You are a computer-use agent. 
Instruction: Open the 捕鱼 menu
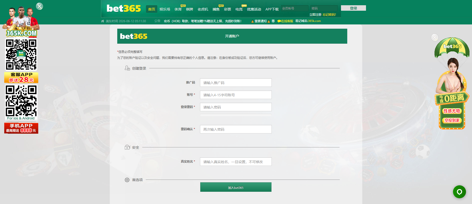coord(216,9)
